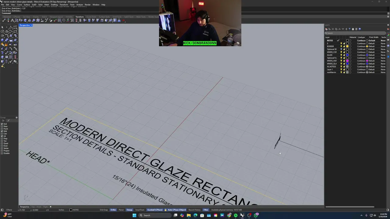Open the Curve menu
The height and width of the screenshot is (219, 390).
coord(19,5)
